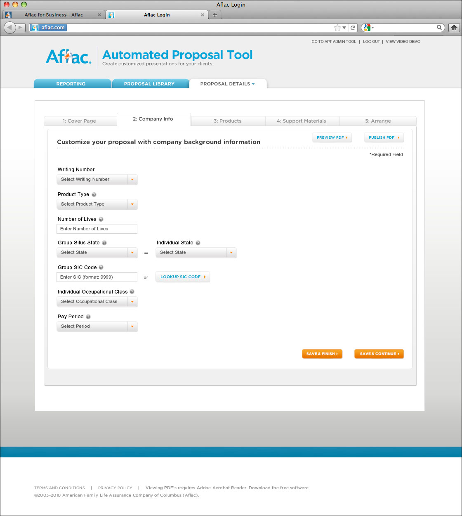
Task: Close the Aflac for Business tab
Action: tap(99, 15)
